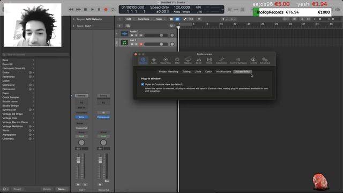Click the blue Echo plug-in slot
Image resolution: width=343 pixels, height=193 pixels.
coord(81,117)
